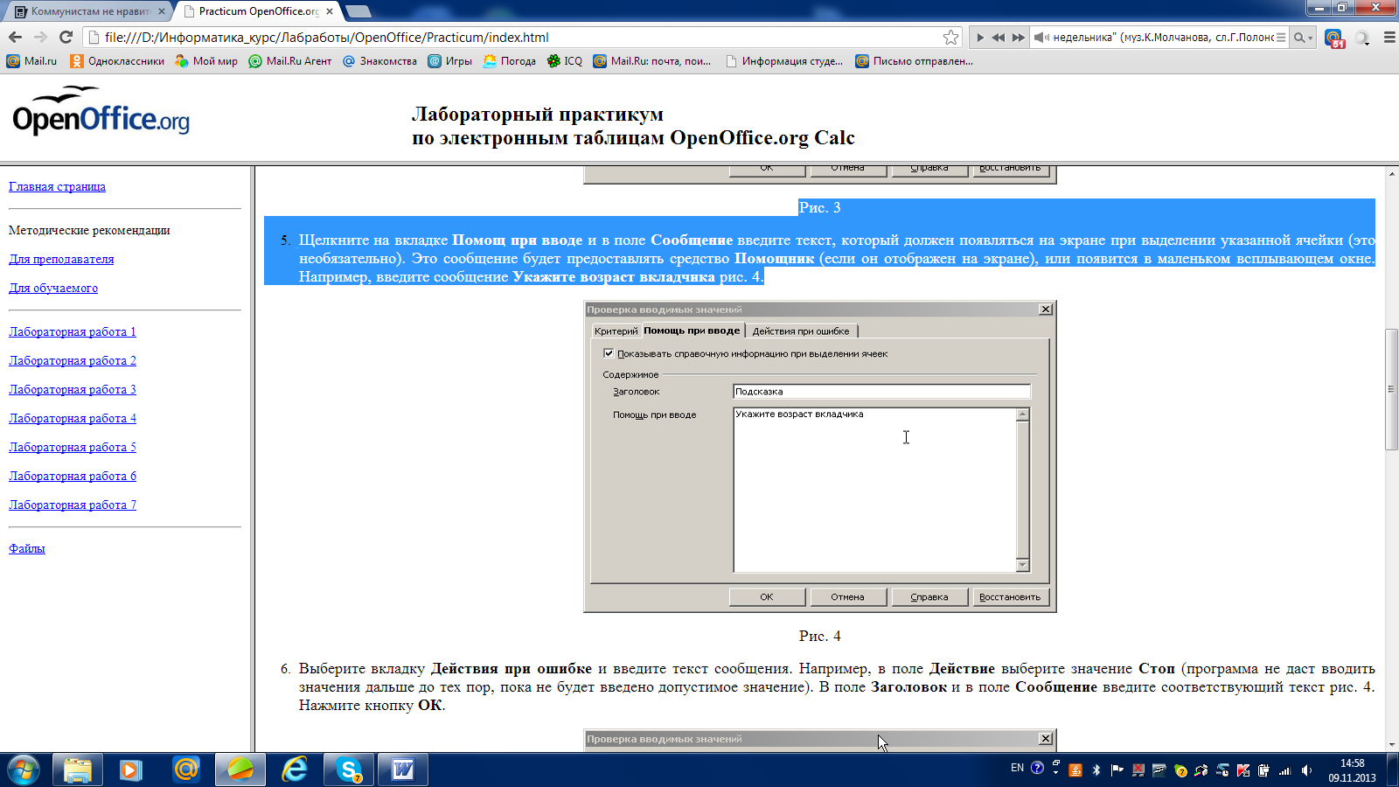Play the music track in toolbar

(980, 38)
